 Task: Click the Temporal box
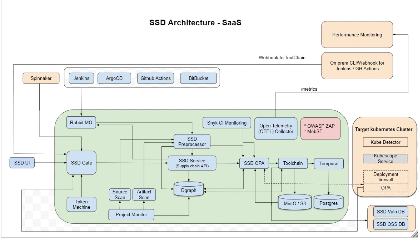(329, 163)
